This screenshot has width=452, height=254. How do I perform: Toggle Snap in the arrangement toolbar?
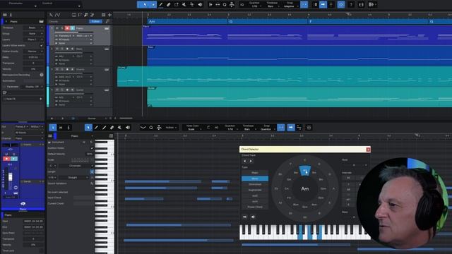(304, 5)
